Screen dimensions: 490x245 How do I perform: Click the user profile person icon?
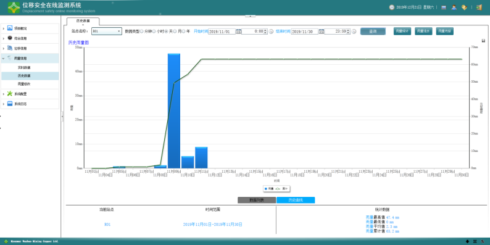pyautogui.click(x=454, y=7)
